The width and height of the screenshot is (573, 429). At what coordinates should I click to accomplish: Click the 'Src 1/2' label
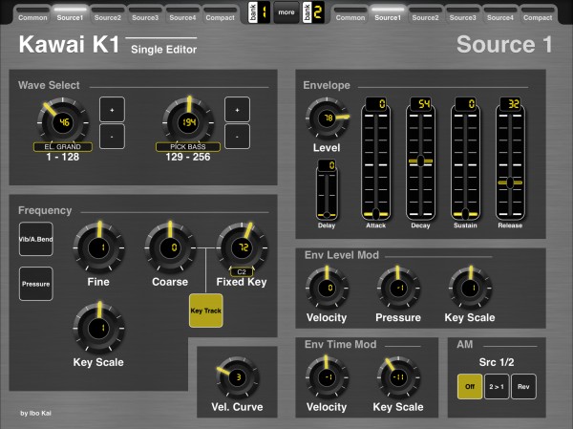(497, 362)
